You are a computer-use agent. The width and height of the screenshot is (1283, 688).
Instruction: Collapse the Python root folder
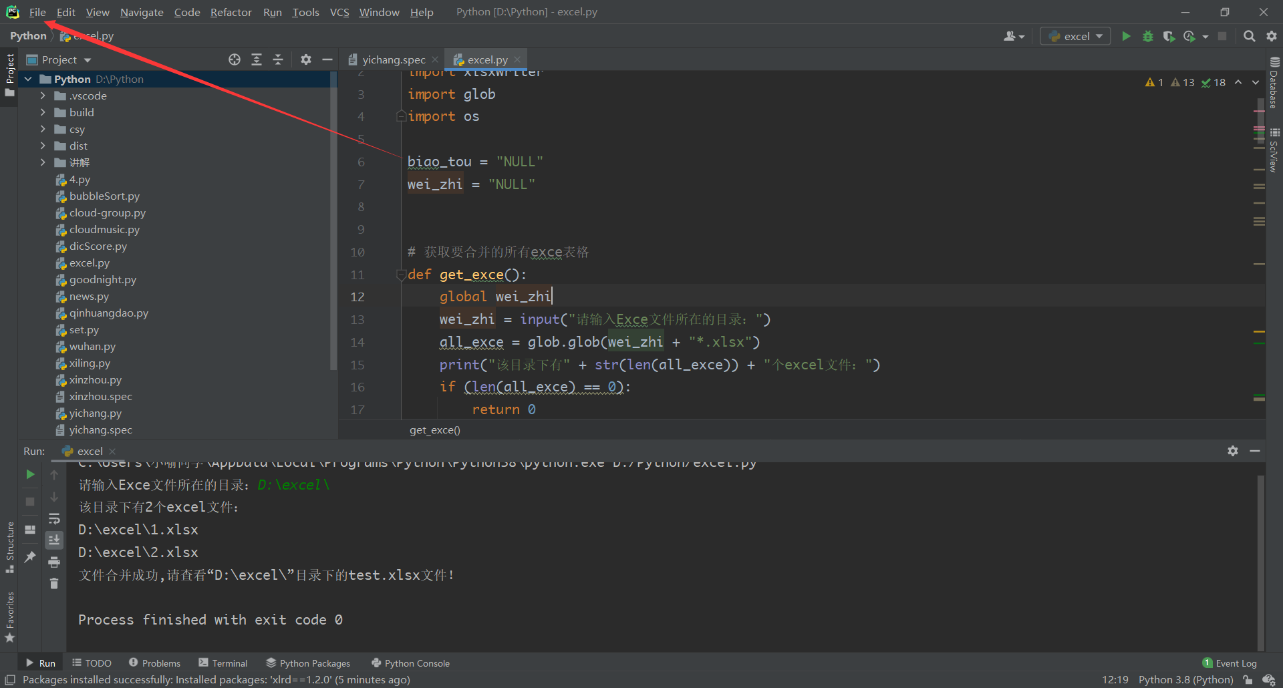click(x=28, y=79)
